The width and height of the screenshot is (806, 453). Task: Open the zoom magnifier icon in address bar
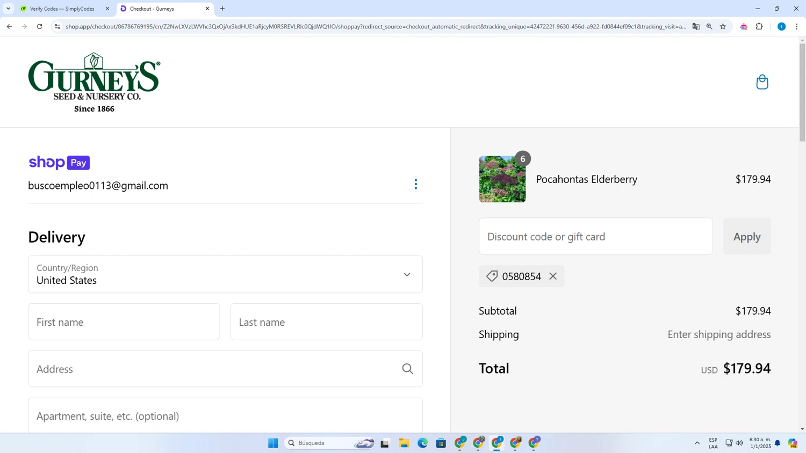(709, 26)
